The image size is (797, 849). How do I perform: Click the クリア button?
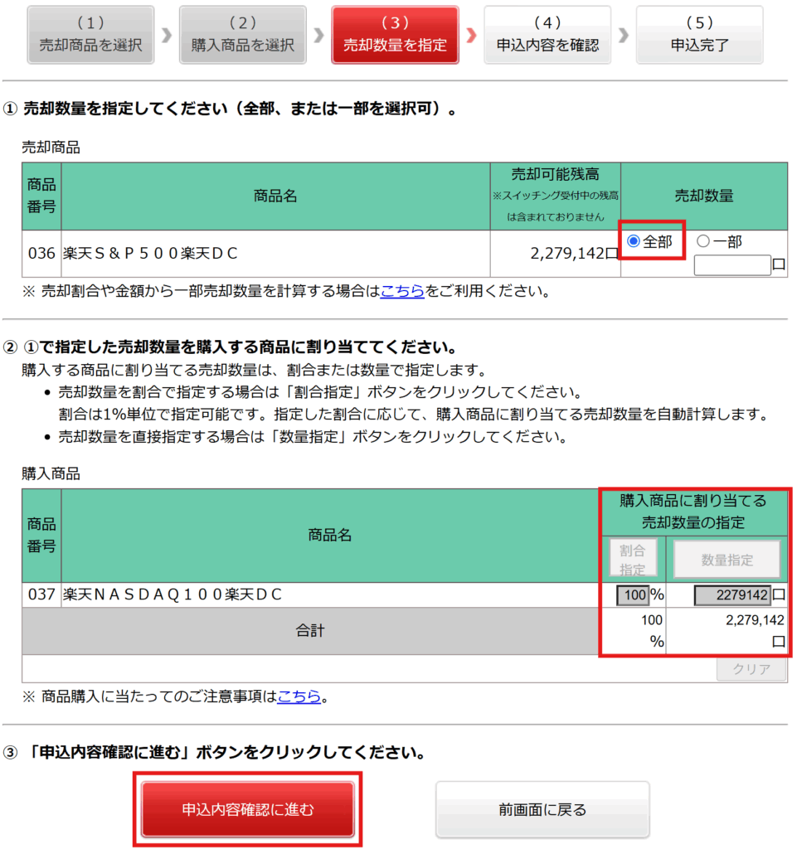751,669
